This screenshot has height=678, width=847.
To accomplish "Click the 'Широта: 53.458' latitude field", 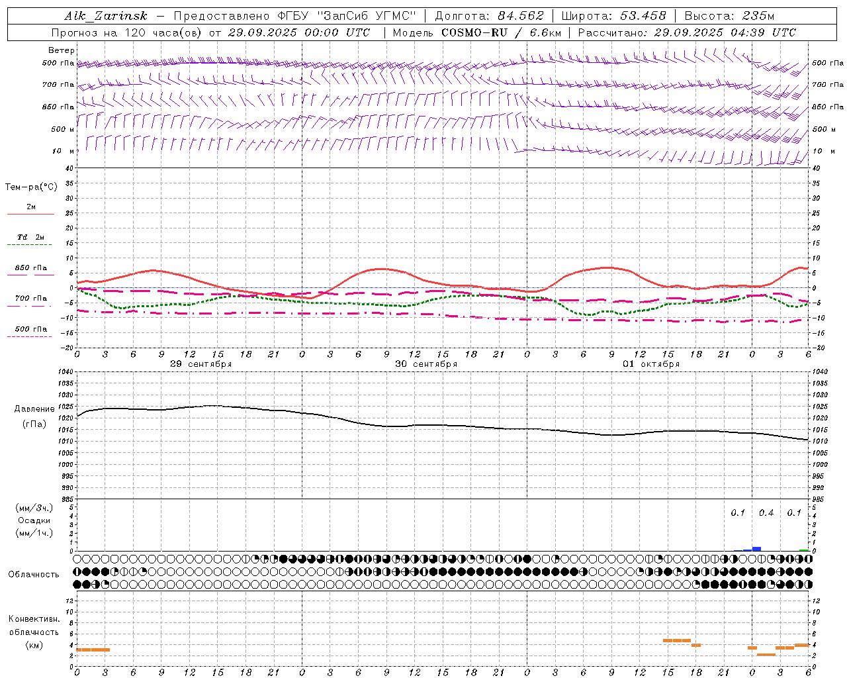I will click(613, 16).
